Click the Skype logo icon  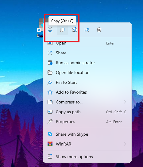coord(50,134)
